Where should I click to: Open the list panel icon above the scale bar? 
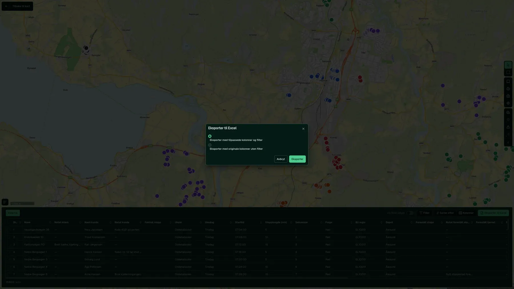point(5,202)
